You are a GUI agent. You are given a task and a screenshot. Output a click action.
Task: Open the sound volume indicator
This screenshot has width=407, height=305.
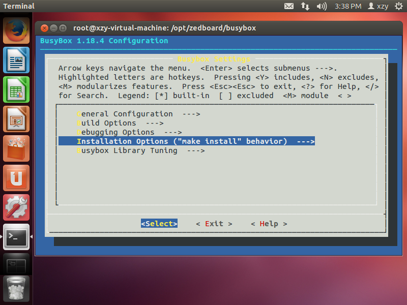pos(322,6)
